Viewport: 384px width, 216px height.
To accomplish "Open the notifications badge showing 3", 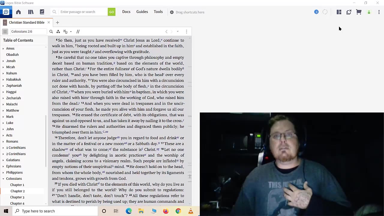I will [x=316, y=12].
